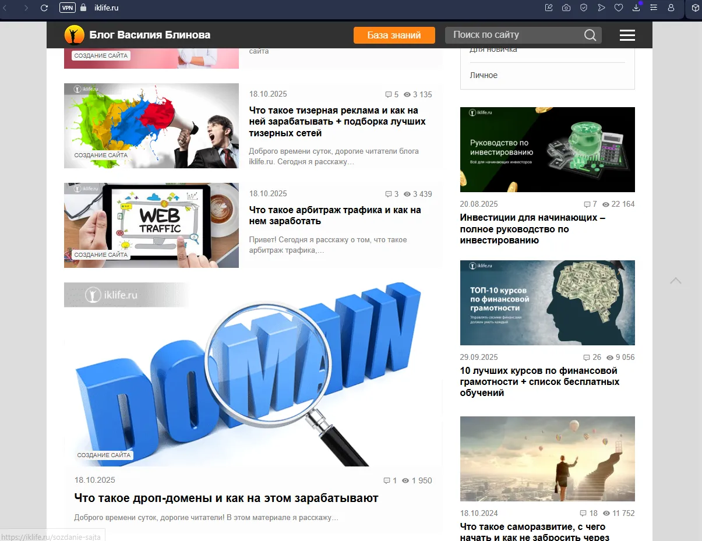Click СОЗДАНИЕ САЙТА tag on DOMAIN image
This screenshot has width=702, height=541.
click(x=104, y=455)
